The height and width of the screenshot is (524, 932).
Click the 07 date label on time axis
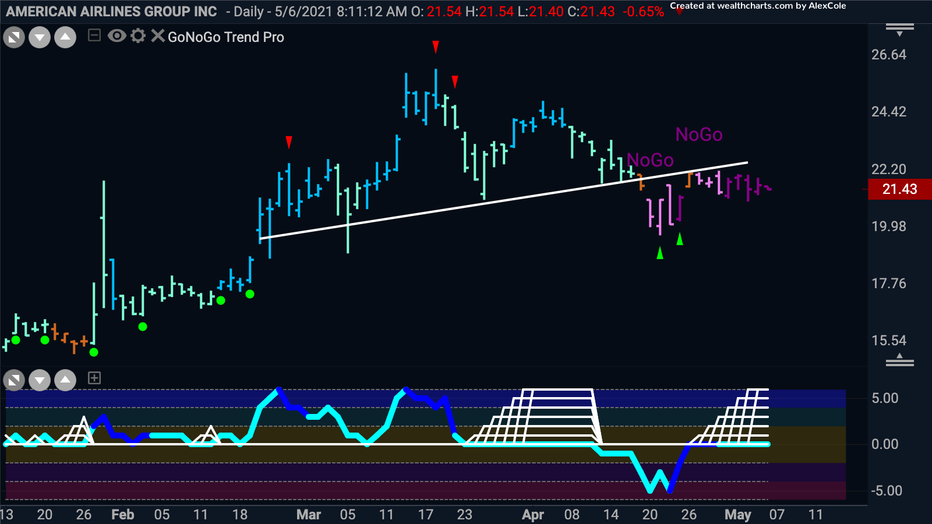(x=777, y=515)
